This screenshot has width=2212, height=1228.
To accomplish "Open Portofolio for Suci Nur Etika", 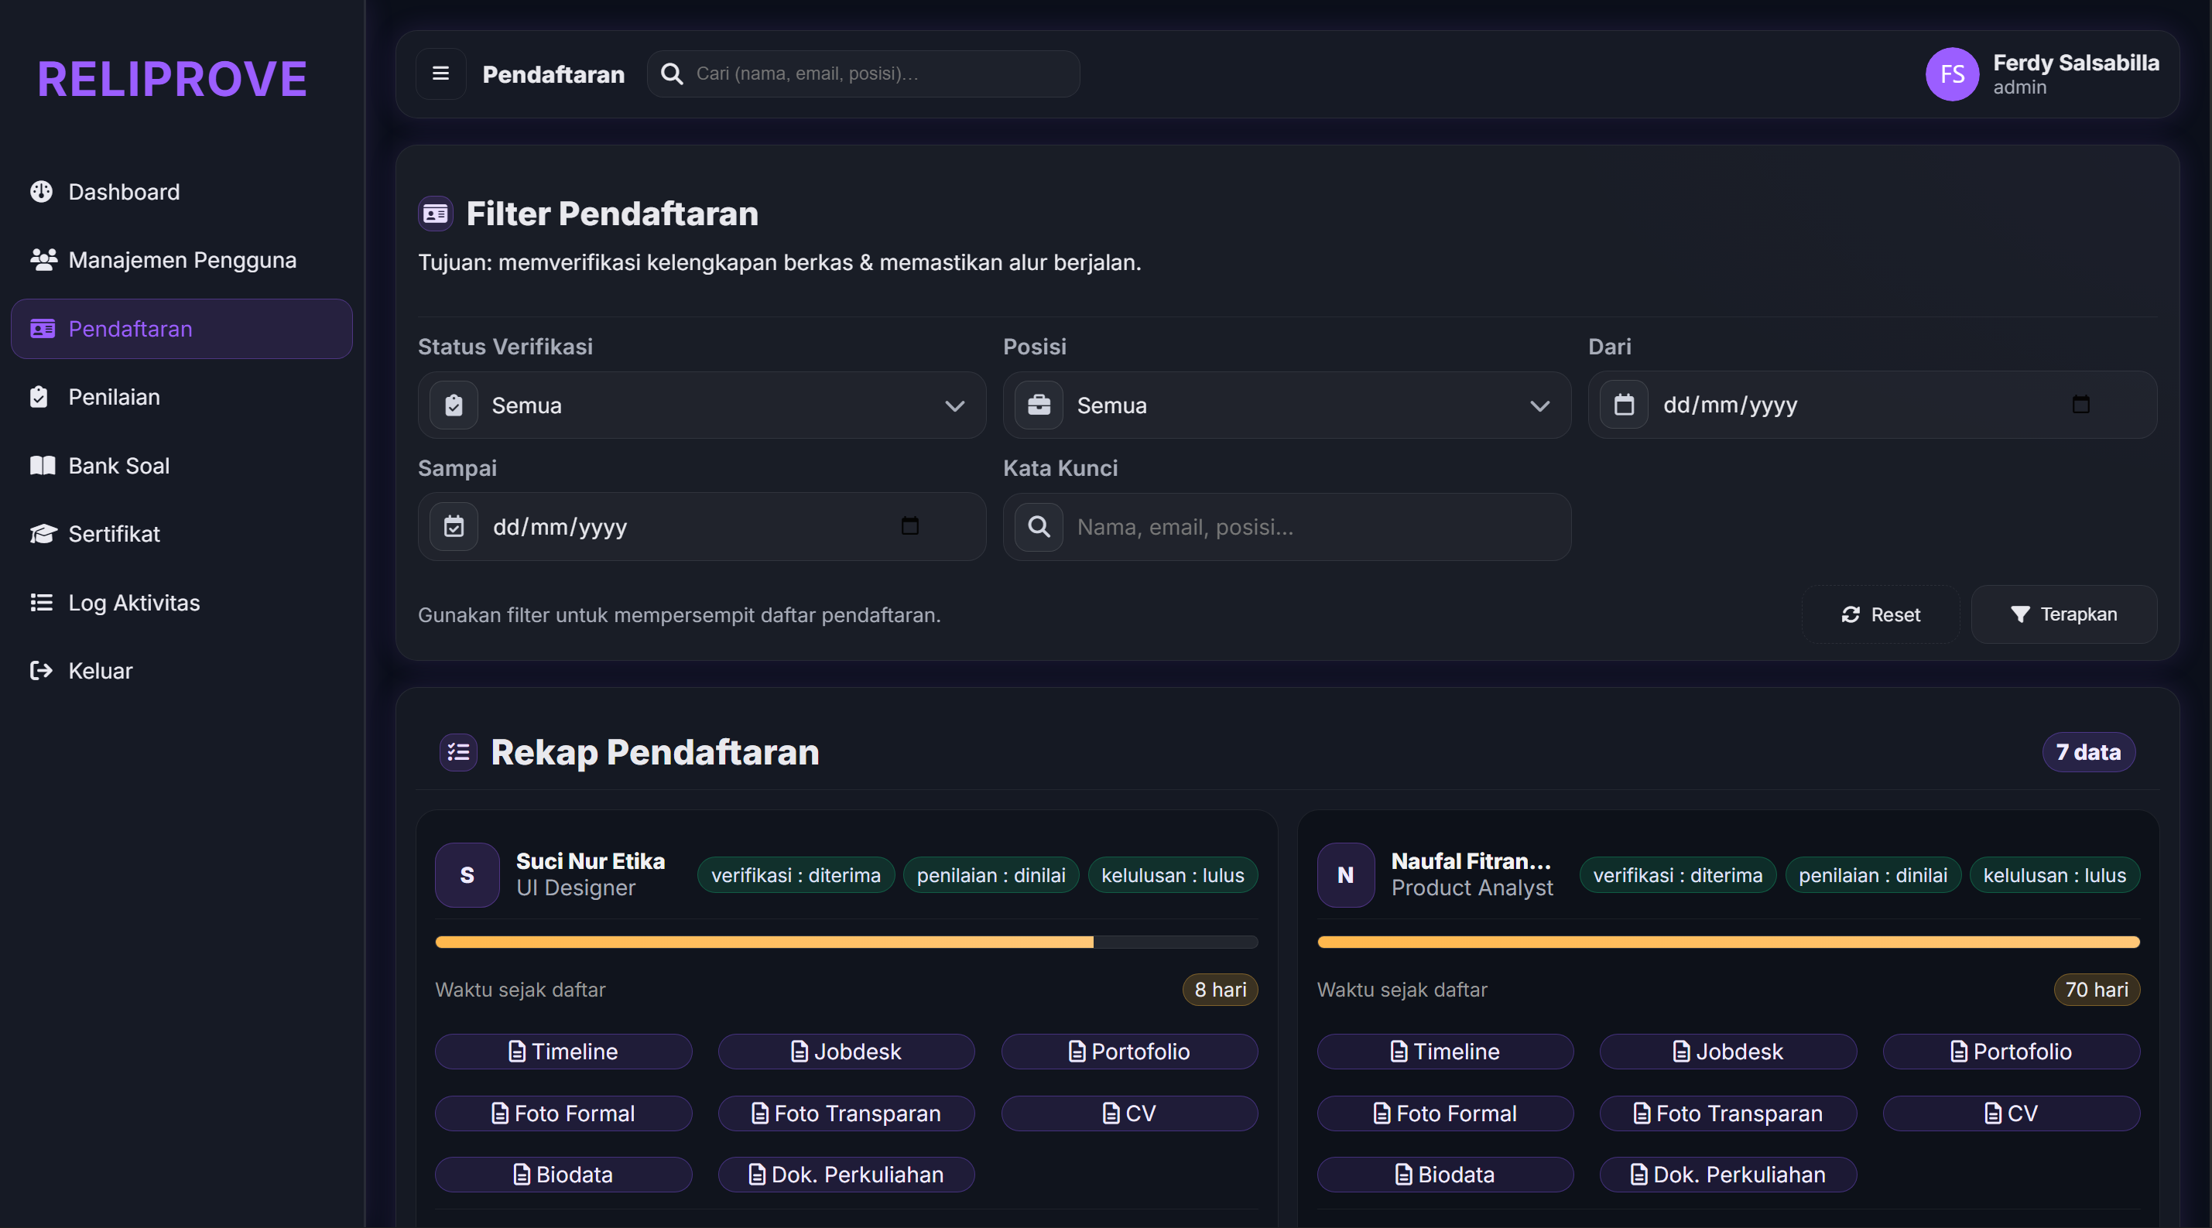I will pos(1129,1052).
